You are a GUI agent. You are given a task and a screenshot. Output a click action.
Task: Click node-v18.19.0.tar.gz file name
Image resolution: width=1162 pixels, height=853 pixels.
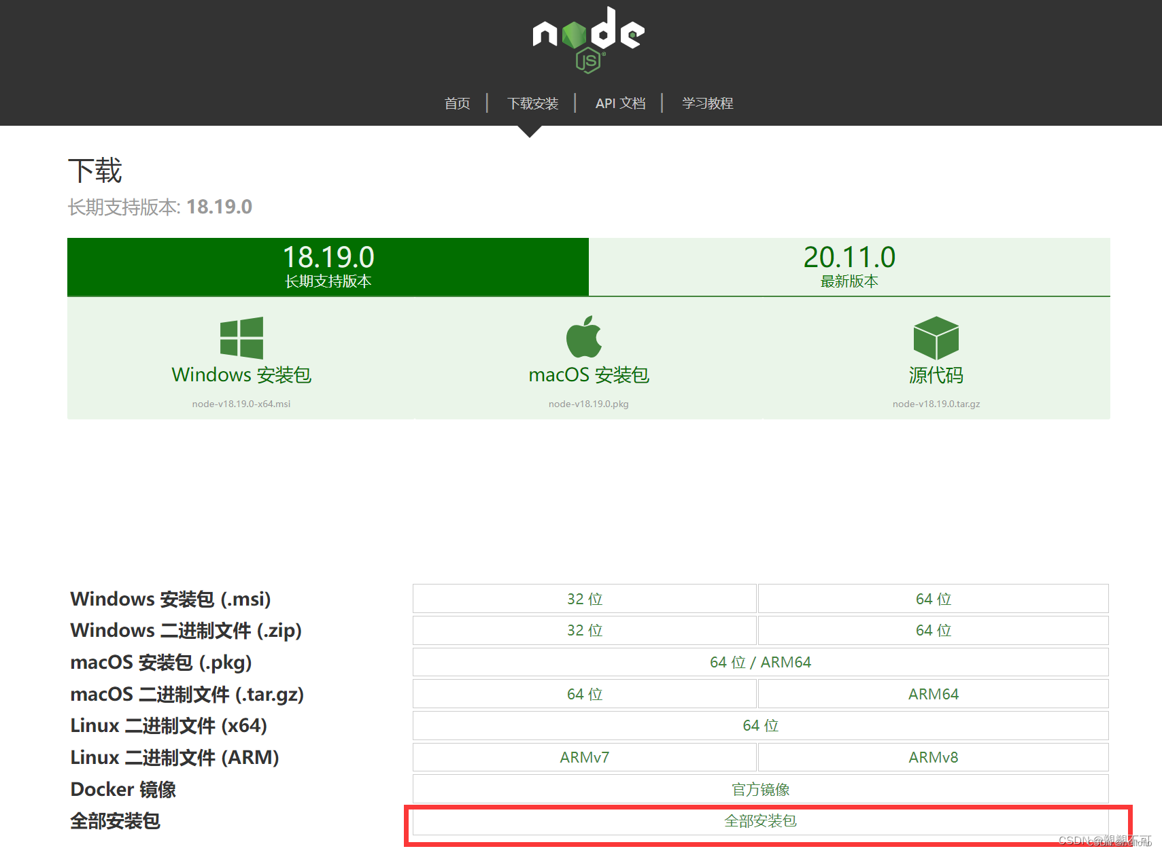coord(936,404)
